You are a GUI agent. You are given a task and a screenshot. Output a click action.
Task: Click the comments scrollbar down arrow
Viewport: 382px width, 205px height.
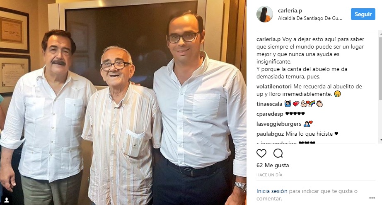tap(380, 140)
